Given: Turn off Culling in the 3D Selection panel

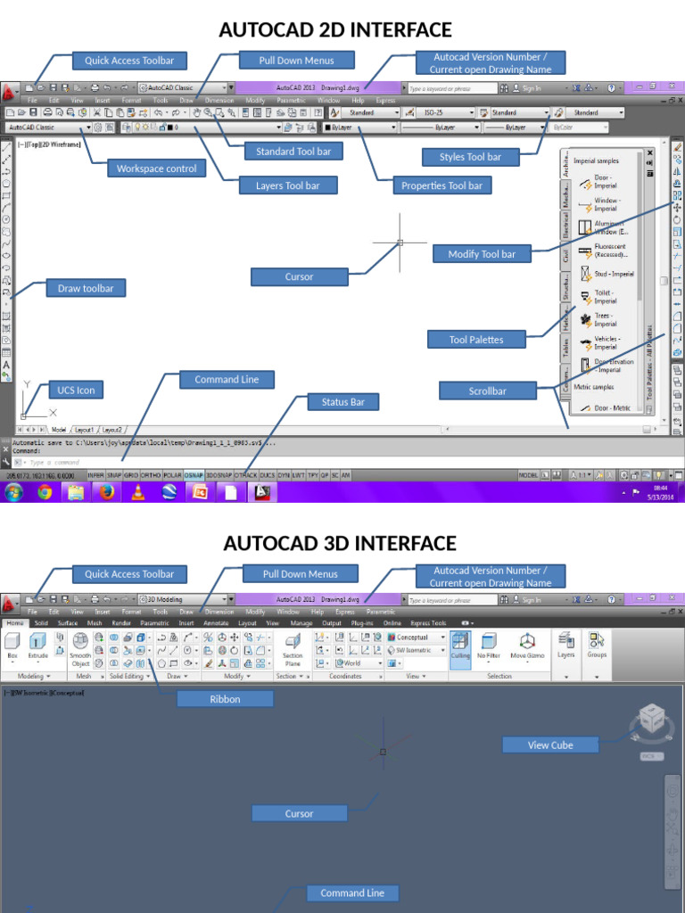Looking at the screenshot, I should [460, 649].
